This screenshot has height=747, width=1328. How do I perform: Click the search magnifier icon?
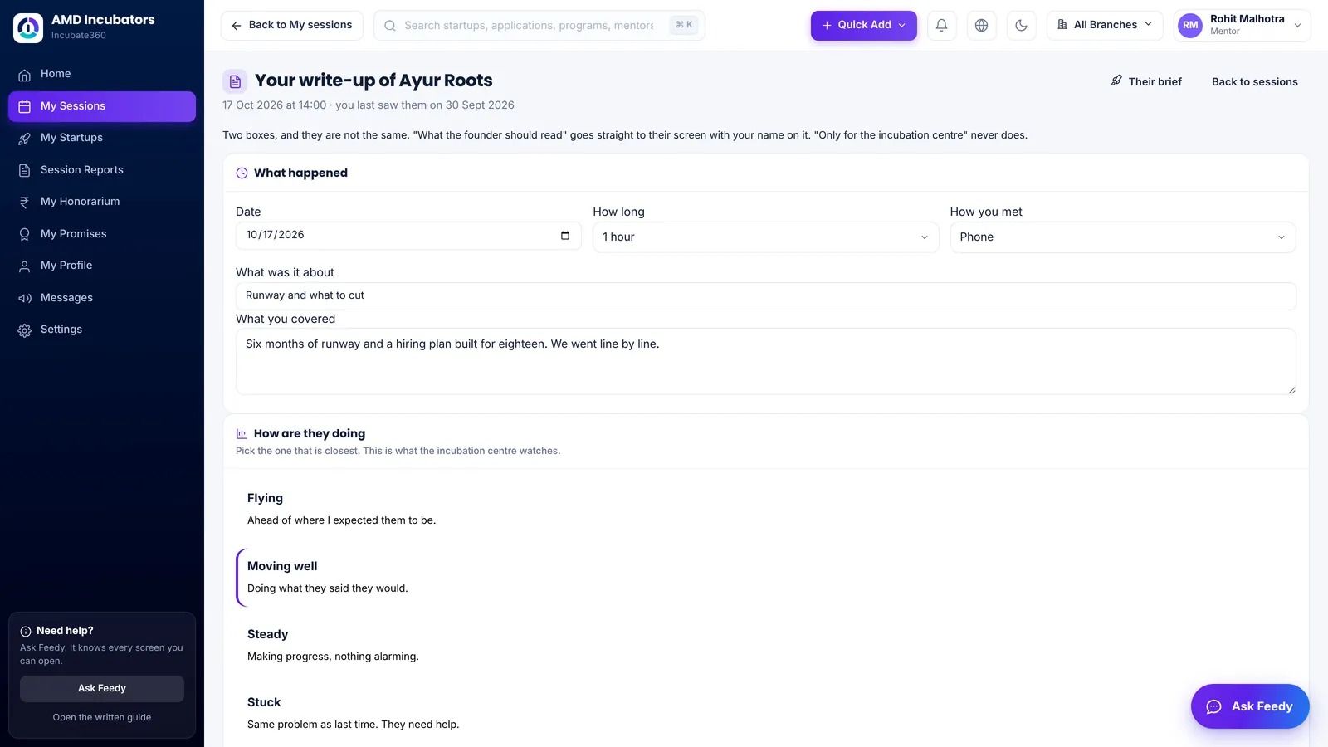pyautogui.click(x=390, y=26)
